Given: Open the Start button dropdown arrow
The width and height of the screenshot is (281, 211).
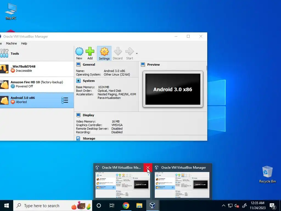Looking at the screenshot, I should (137, 54).
